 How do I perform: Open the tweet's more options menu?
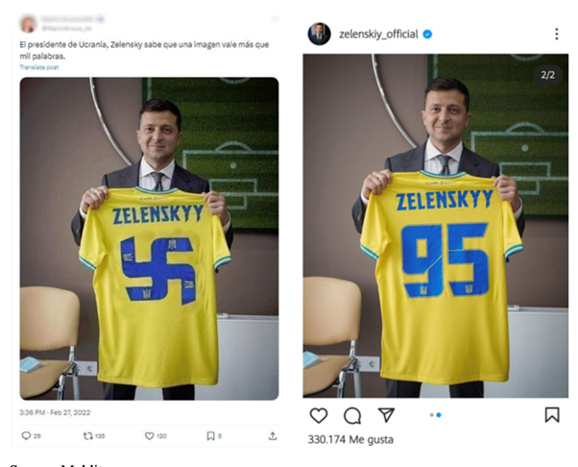(x=275, y=18)
